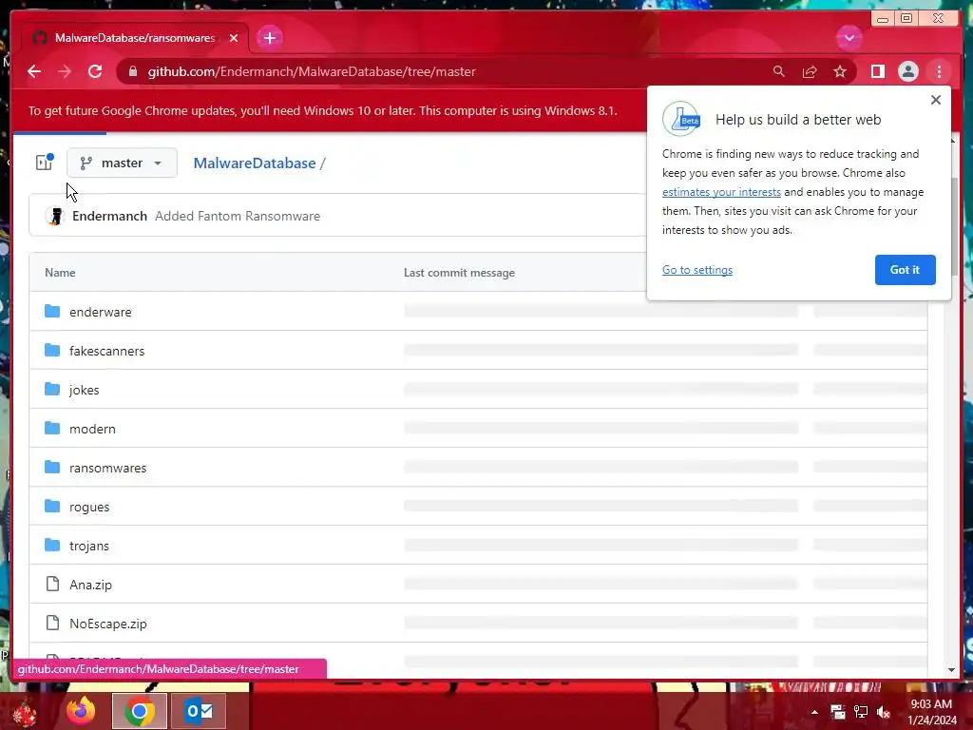Screen dimensions: 973x730
Task: Open the enderware folder
Action: pyautogui.click(x=100, y=312)
